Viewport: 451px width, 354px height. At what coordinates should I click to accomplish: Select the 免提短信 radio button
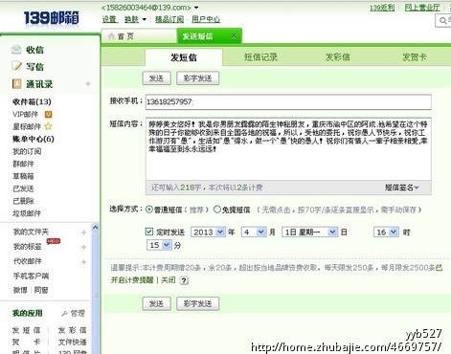click(217, 210)
